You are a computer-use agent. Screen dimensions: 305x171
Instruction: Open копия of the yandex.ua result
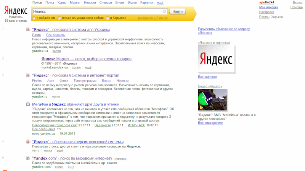point(56,51)
